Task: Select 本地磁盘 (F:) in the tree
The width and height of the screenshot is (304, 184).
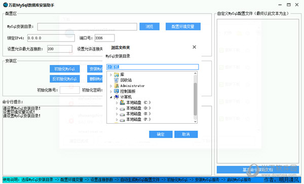Action: 138,119
